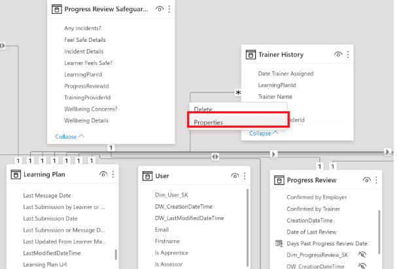The image size is (397, 269).
Task: Click the Progress Review table icon
Action: (279, 181)
